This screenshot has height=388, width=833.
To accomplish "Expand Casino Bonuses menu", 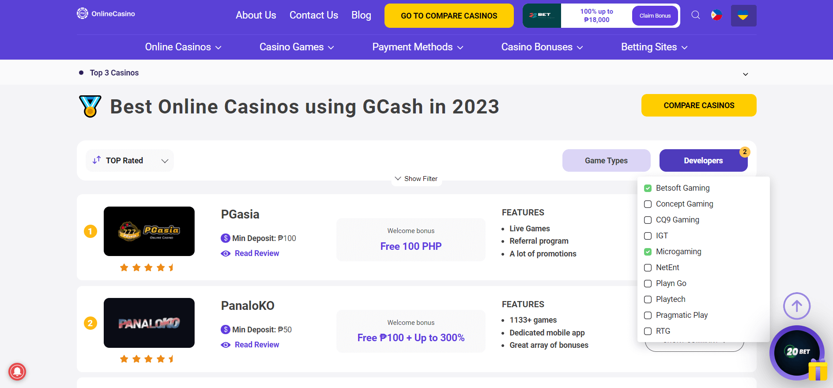I will [542, 47].
